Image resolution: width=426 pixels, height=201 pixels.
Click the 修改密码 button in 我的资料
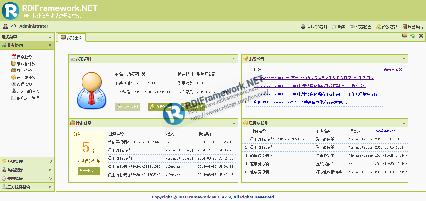click(x=160, y=107)
